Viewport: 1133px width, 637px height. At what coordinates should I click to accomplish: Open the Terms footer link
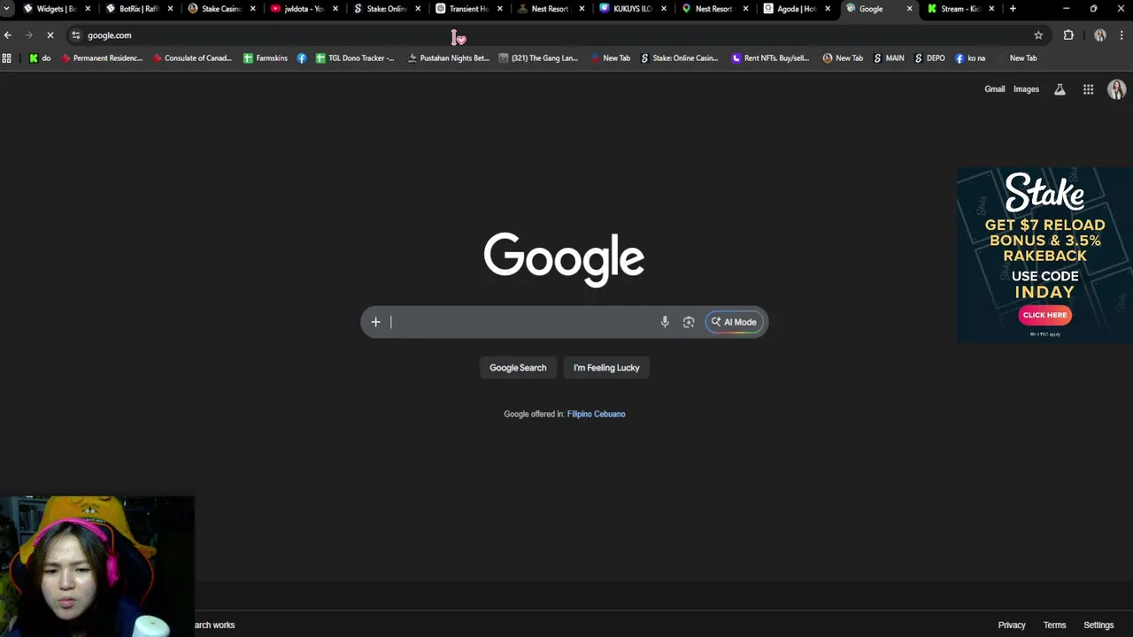[x=1054, y=625]
